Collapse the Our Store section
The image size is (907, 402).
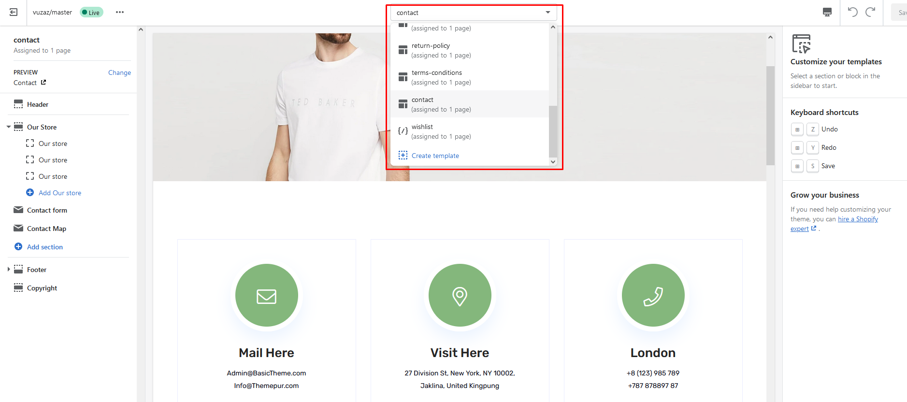click(x=8, y=127)
